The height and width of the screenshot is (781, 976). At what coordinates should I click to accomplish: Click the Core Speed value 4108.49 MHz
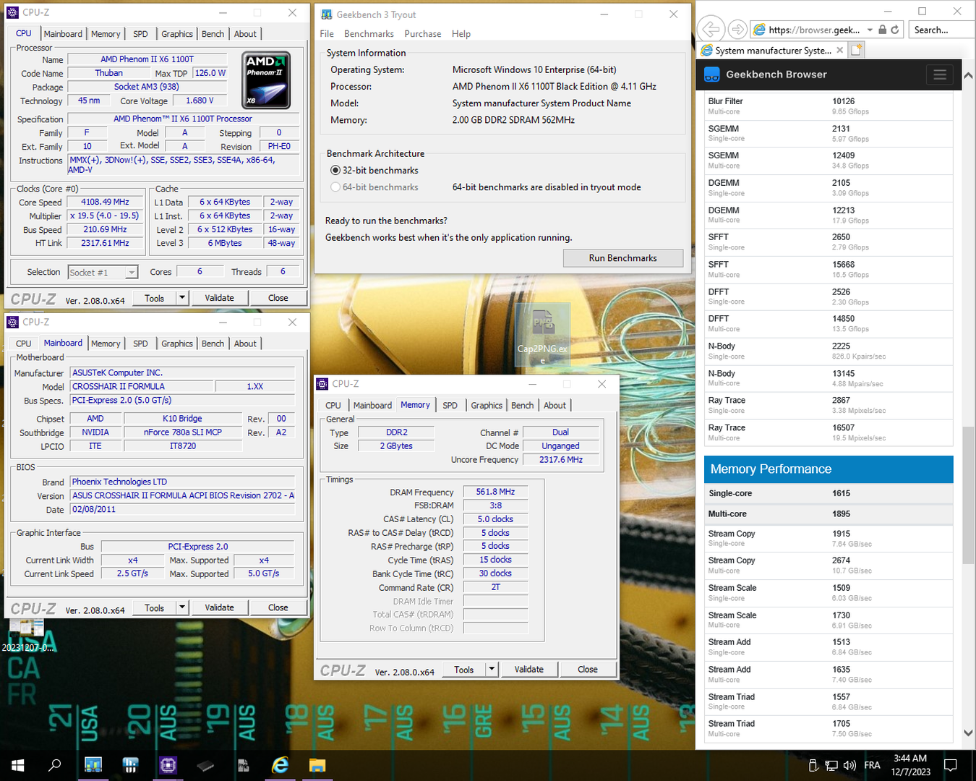point(105,202)
